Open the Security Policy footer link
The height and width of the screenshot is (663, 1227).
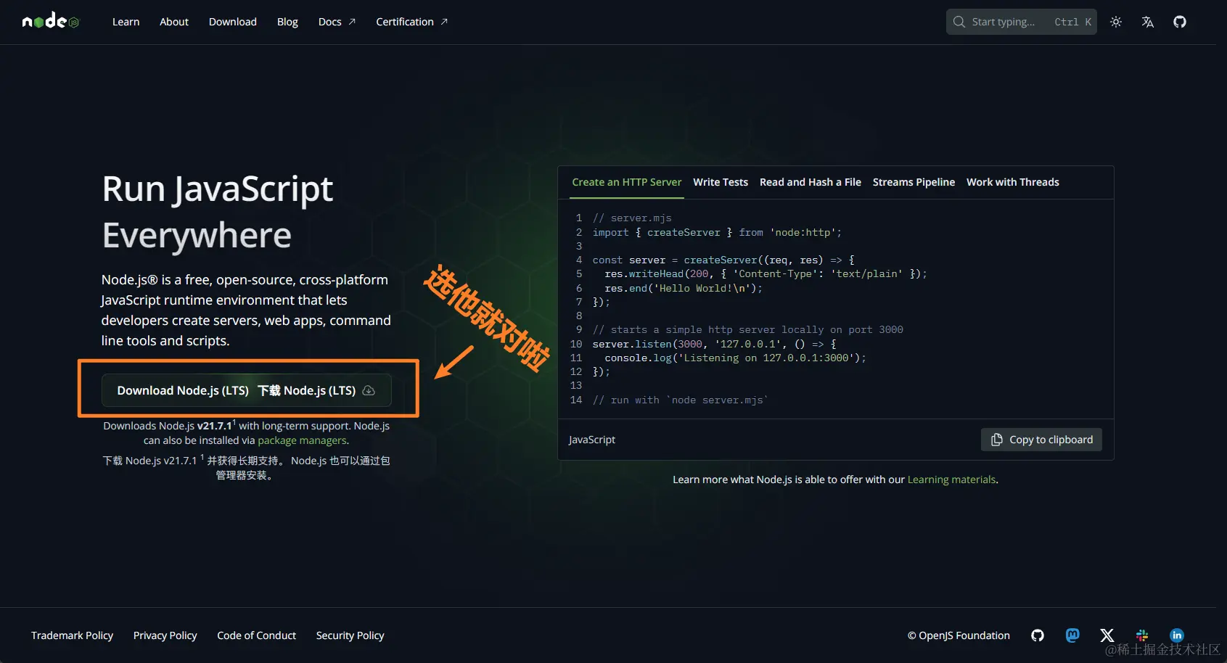click(x=350, y=635)
